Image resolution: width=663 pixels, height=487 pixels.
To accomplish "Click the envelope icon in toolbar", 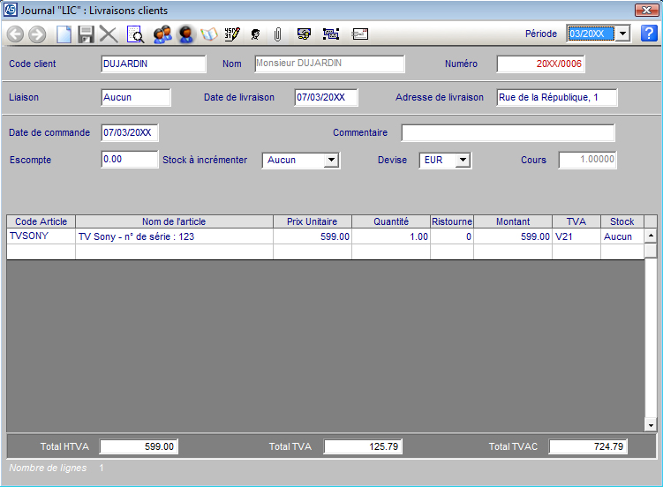I will 359,34.
